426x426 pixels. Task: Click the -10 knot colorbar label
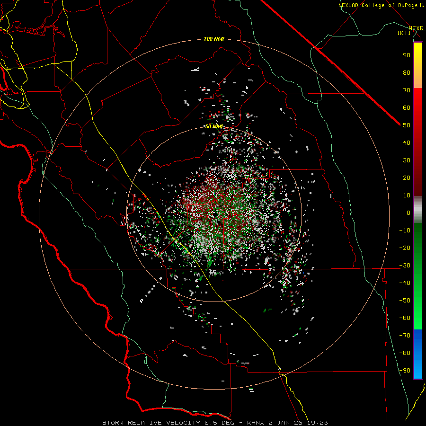405,231
